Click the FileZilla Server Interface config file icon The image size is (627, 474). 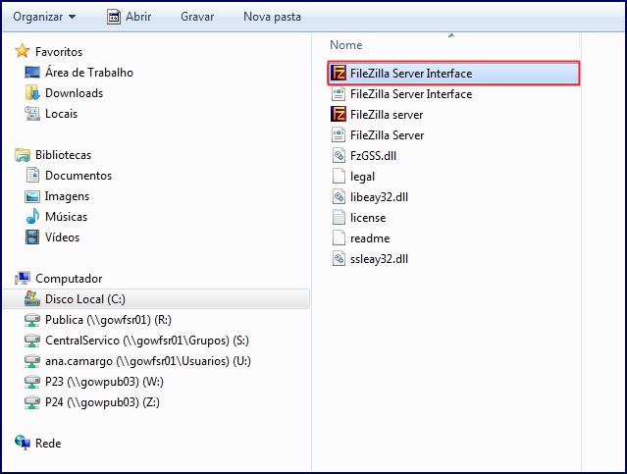click(x=339, y=94)
